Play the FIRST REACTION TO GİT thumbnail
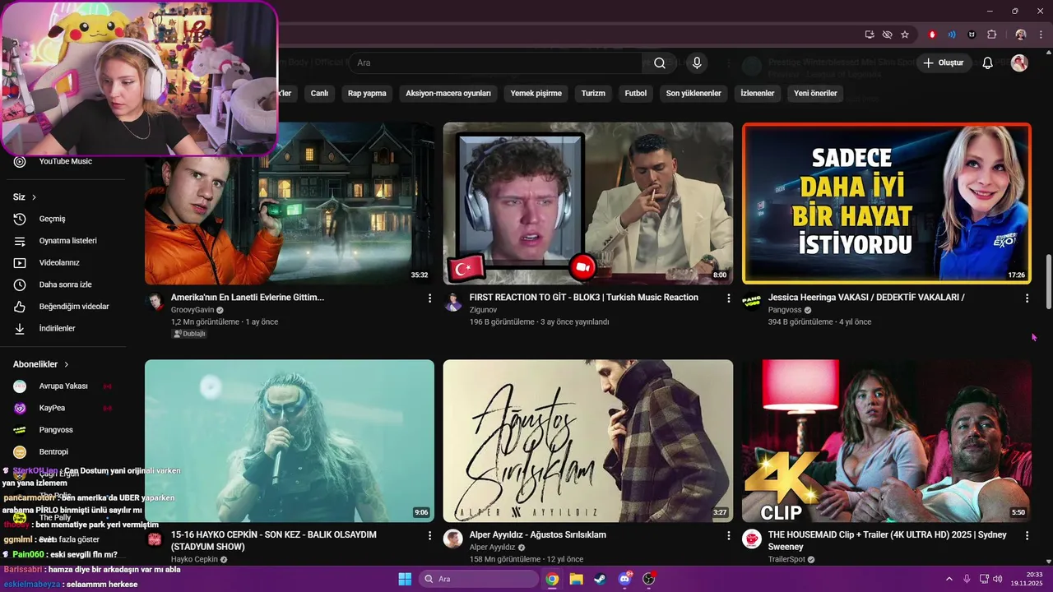The image size is (1053, 592). tap(588, 203)
